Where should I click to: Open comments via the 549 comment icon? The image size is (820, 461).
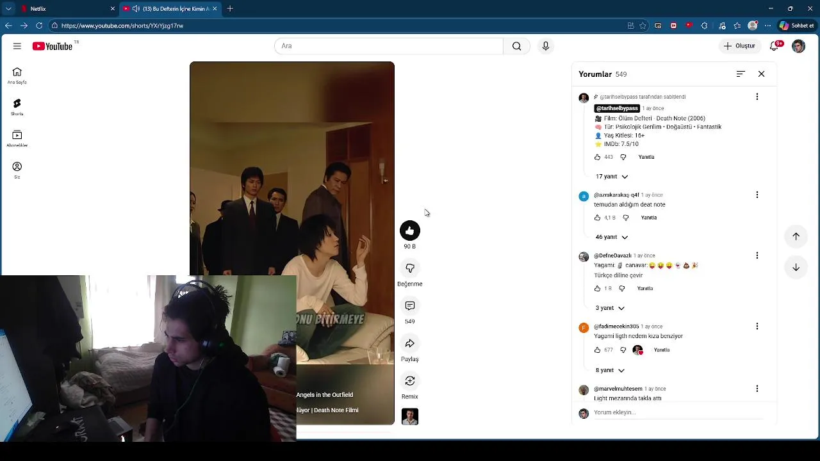[410, 306]
